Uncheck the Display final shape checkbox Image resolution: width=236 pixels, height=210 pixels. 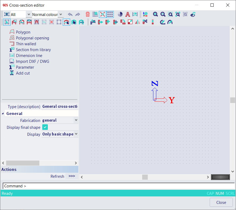pos(45,127)
